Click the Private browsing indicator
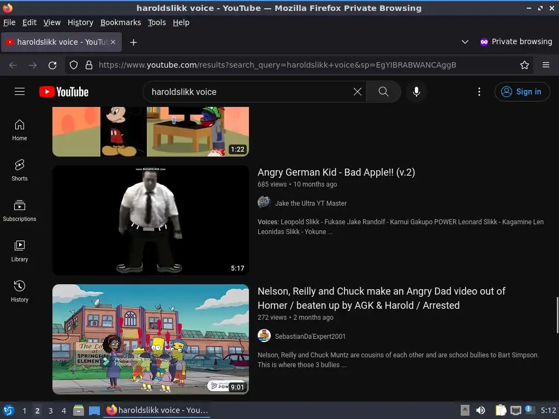The height and width of the screenshot is (419, 559). click(516, 41)
